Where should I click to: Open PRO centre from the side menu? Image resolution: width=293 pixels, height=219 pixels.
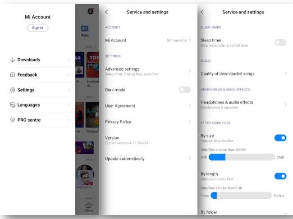[x=40, y=120]
